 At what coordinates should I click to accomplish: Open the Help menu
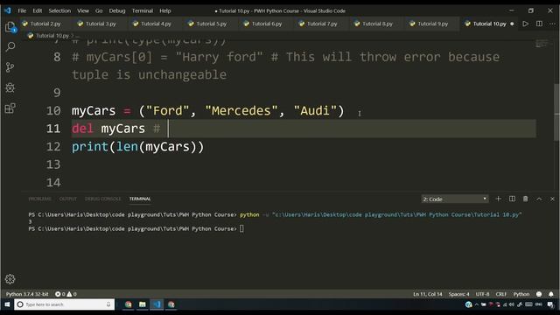click(x=165, y=10)
